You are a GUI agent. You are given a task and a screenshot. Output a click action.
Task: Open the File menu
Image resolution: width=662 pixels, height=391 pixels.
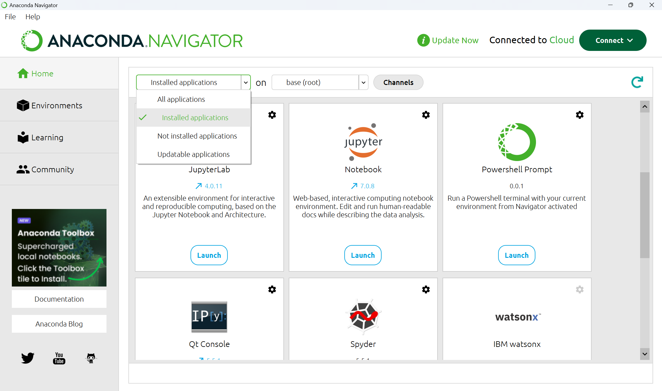click(x=10, y=17)
